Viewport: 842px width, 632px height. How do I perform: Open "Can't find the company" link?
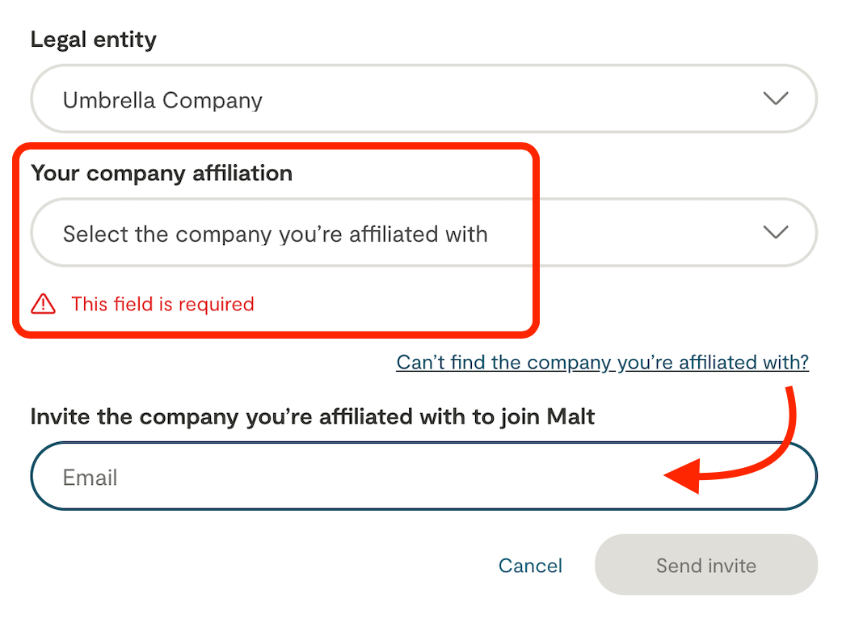click(602, 362)
